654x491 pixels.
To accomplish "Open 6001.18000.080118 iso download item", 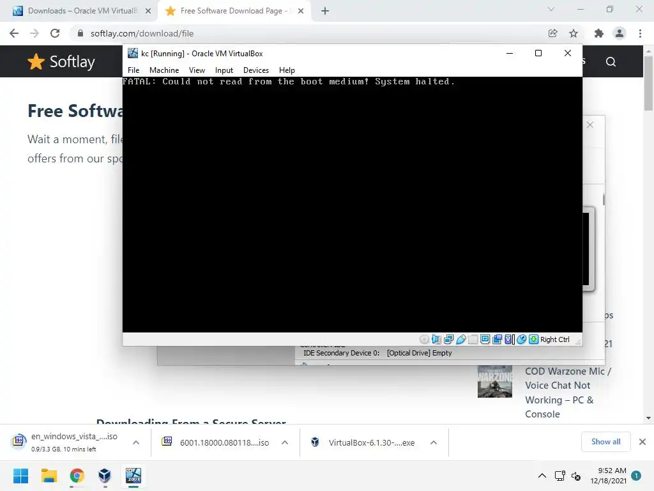I will pyautogui.click(x=215, y=442).
